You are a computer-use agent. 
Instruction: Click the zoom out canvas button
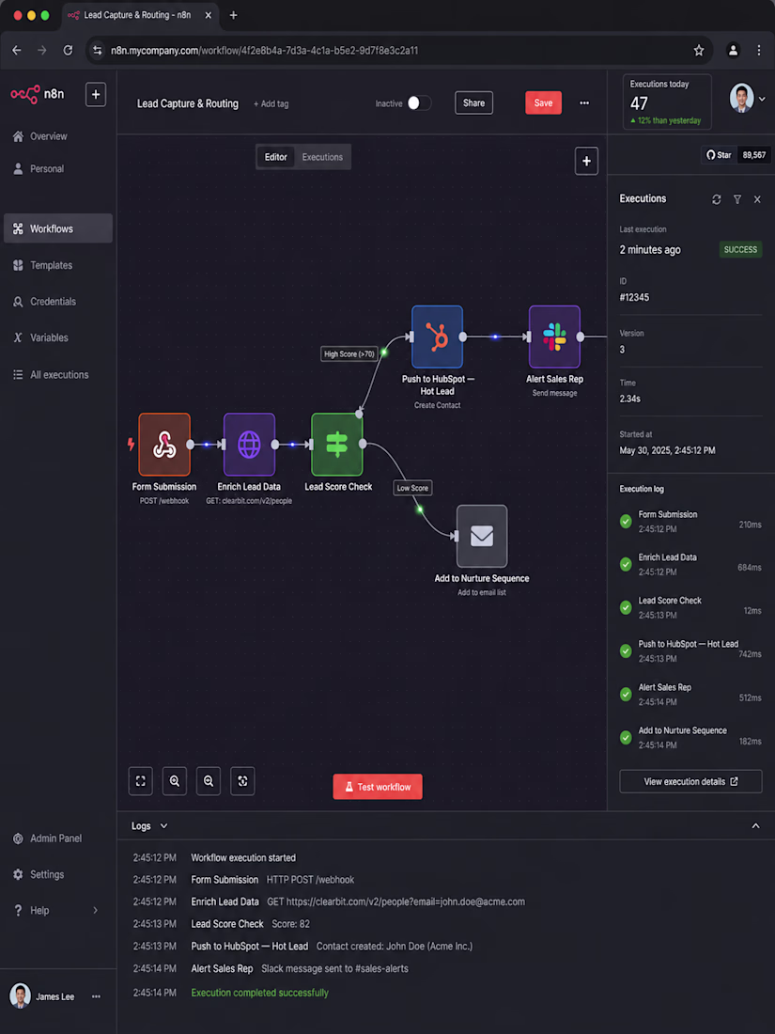[x=209, y=781]
